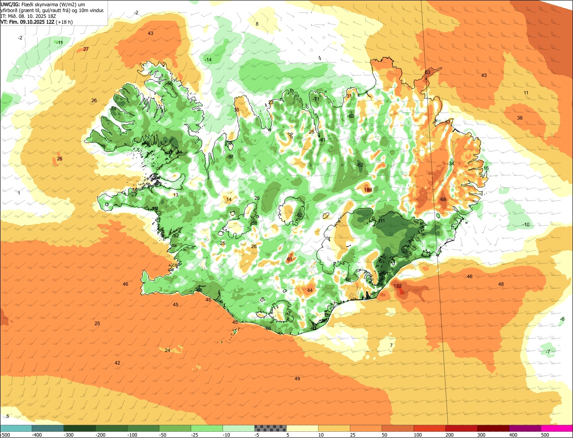Click the 57 value on the east coast
This screenshot has width=573, height=438.
tap(448, 123)
